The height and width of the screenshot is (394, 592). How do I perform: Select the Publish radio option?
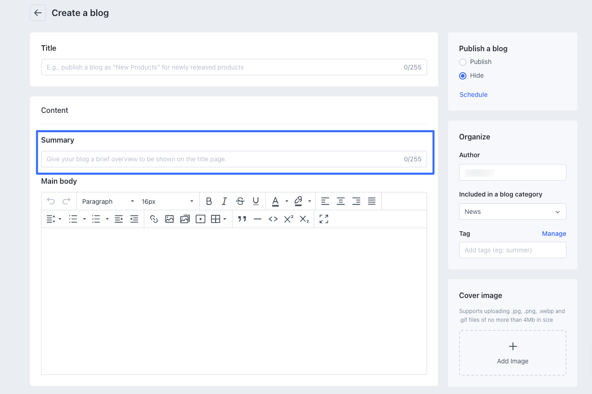463,62
